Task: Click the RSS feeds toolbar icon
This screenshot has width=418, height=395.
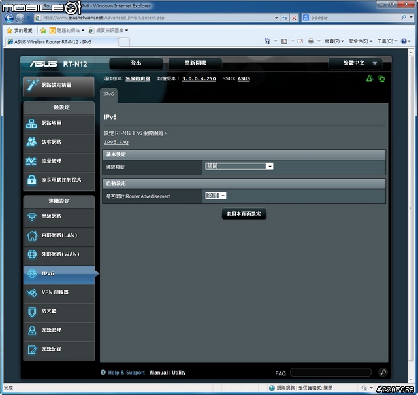Action: [x=285, y=41]
